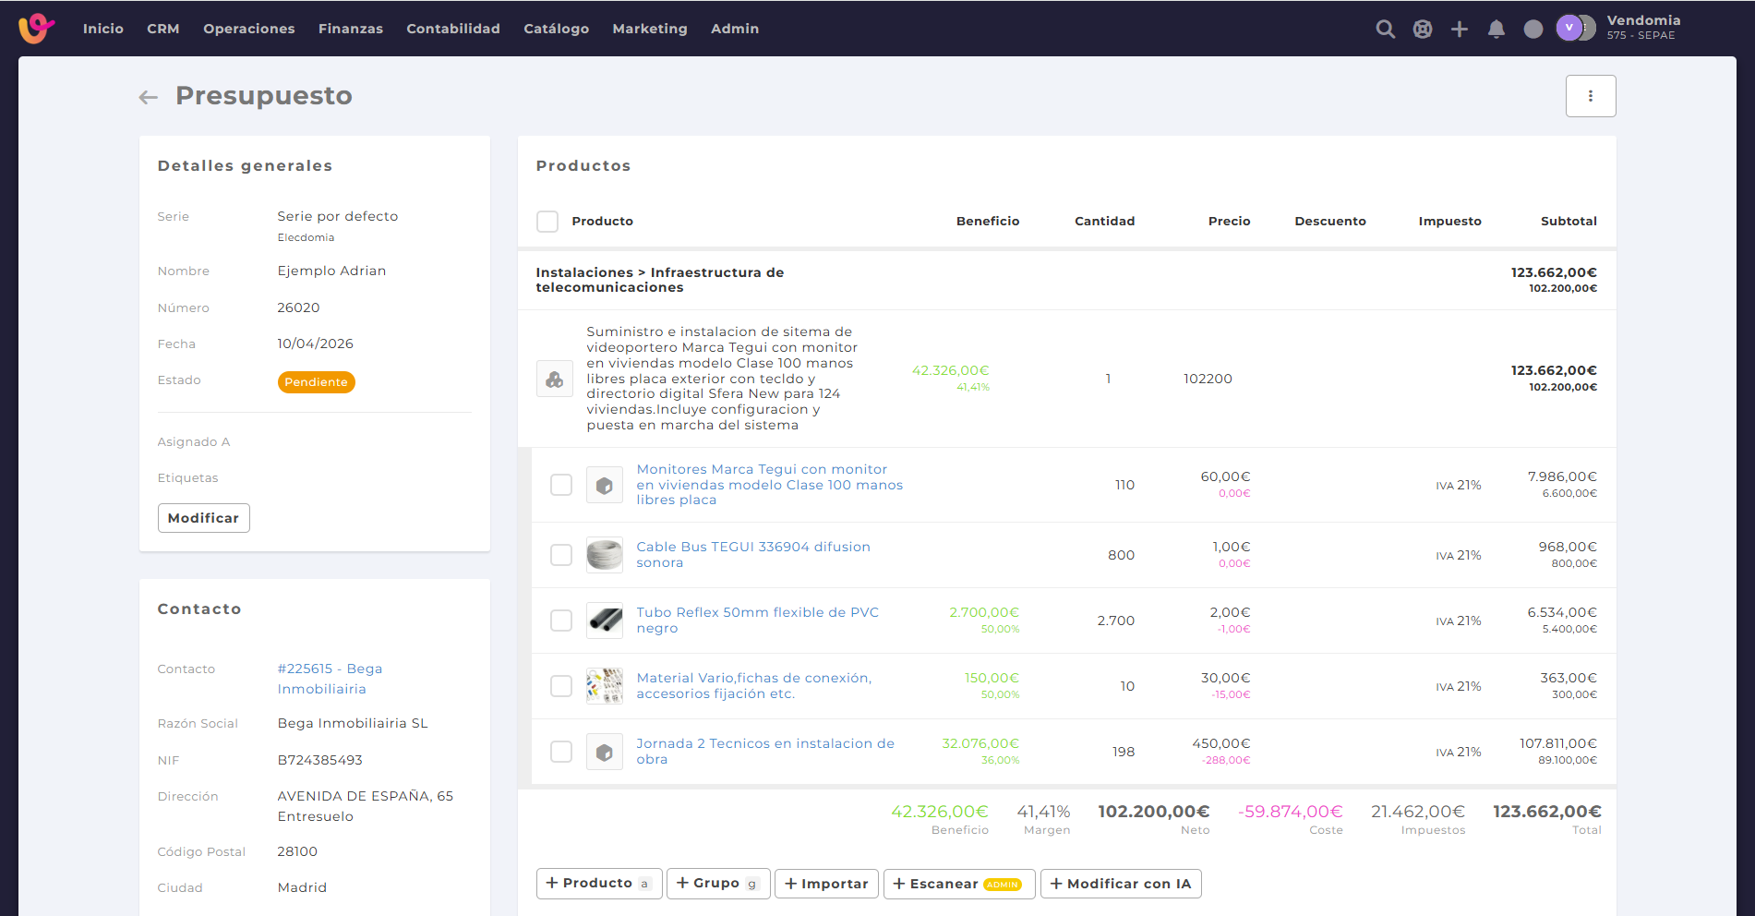
Task: Click the -59.874,00€ Coste total
Action: click(x=1291, y=812)
